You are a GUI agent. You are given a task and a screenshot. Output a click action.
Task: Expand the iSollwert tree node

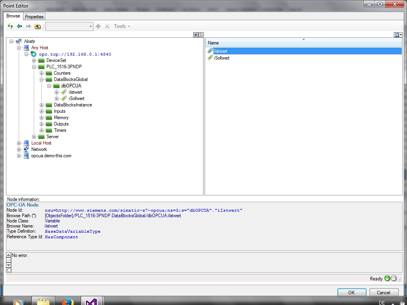pos(56,98)
